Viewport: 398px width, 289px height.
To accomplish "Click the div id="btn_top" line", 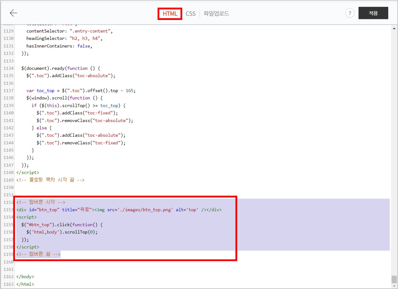I will click(119, 210).
